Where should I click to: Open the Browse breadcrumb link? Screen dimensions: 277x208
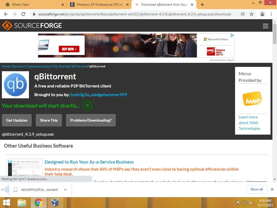pos(18,66)
